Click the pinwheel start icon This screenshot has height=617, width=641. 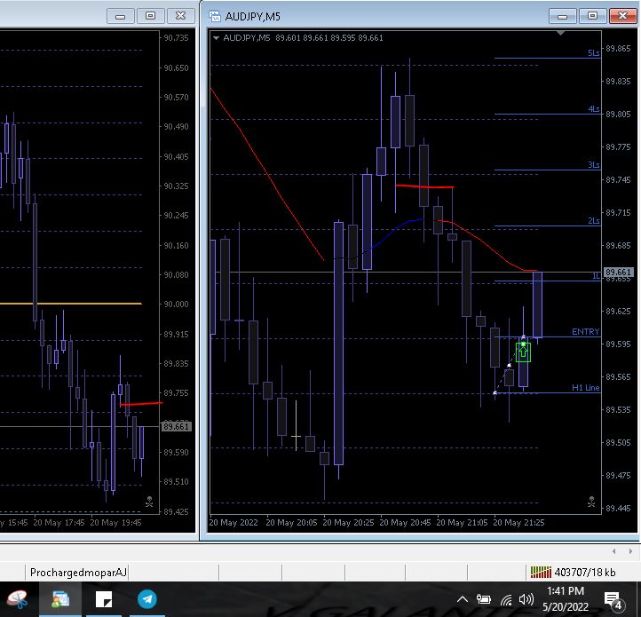(x=18, y=599)
